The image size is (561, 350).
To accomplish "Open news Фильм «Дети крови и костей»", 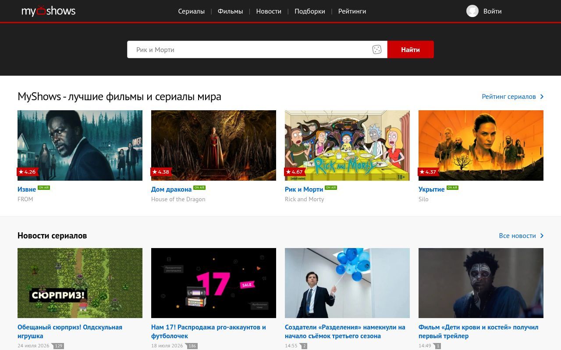I will click(478, 332).
